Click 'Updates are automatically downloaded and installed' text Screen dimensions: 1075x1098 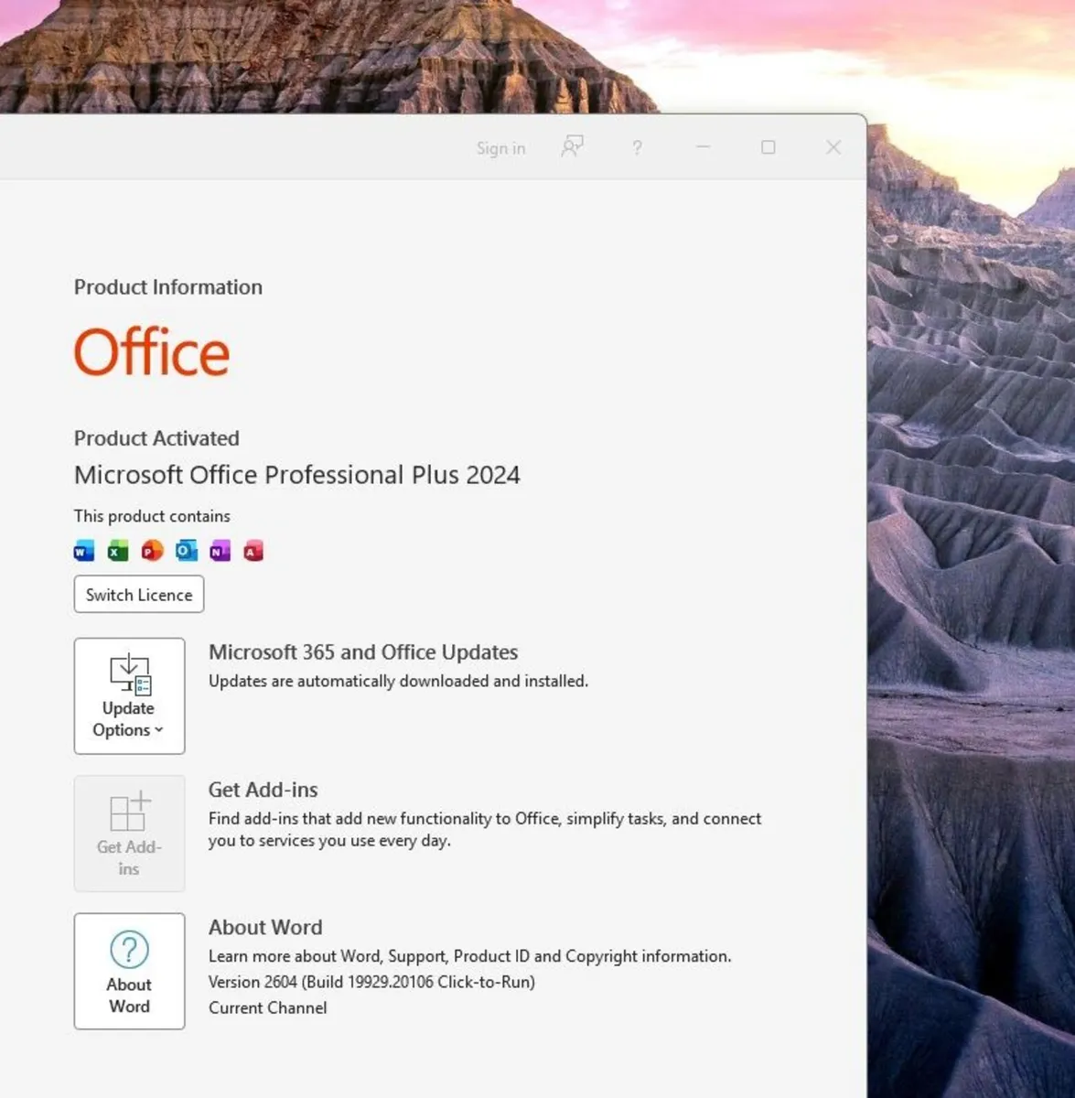(398, 681)
